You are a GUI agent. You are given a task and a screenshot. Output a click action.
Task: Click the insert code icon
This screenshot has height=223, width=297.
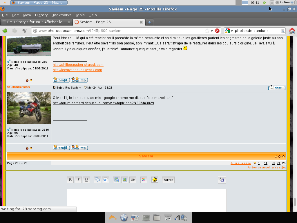coord(105,180)
